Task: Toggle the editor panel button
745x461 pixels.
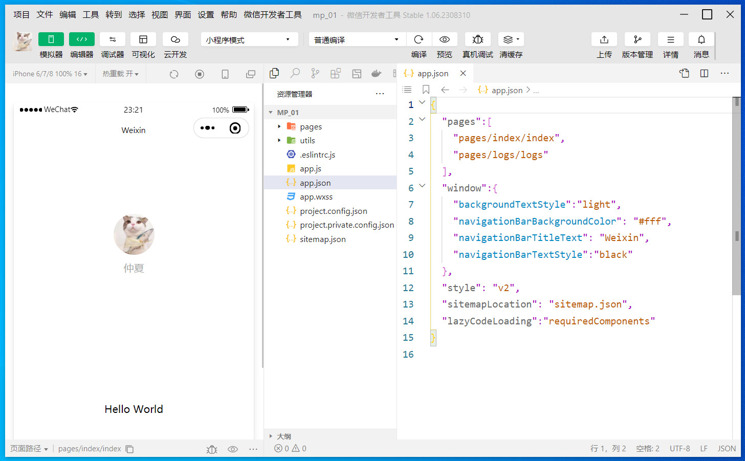Action: coord(82,39)
